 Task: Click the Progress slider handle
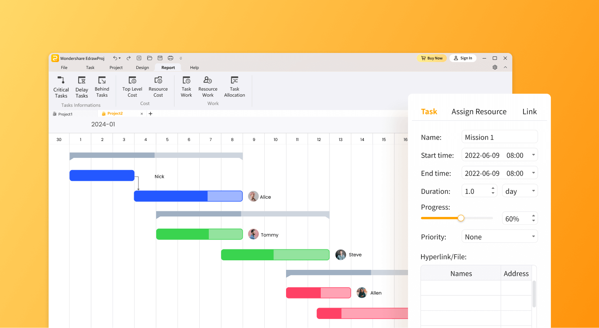coord(461,218)
